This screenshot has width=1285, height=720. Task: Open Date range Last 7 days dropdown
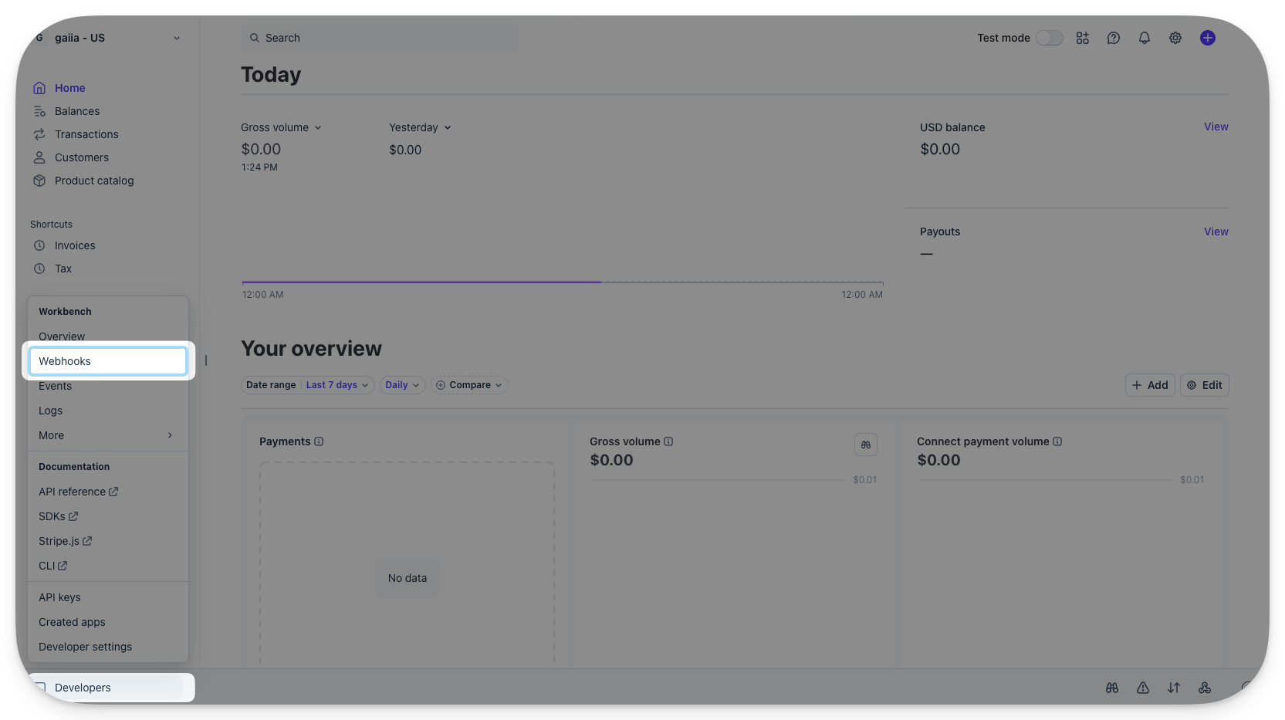tap(308, 385)
